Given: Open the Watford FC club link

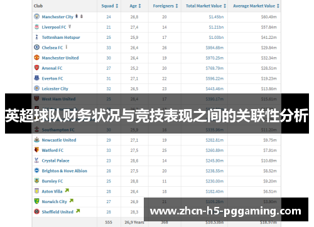Looking at the screenshot, I should 53,150.
